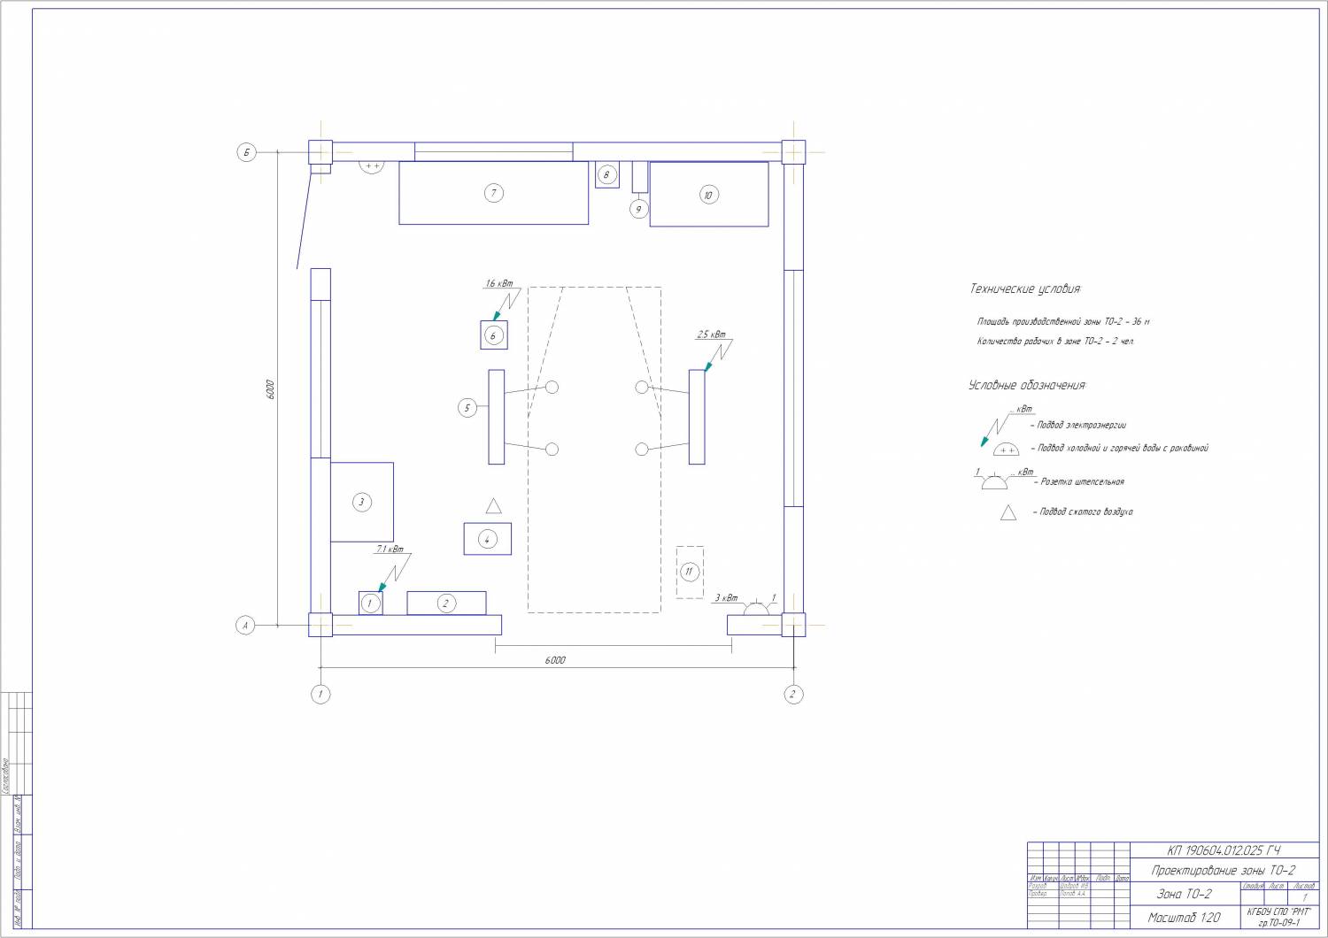Select circled number 9 below the narrow cabinet
This screenshot has width=1328, height=938.
(x=638, y=209)
